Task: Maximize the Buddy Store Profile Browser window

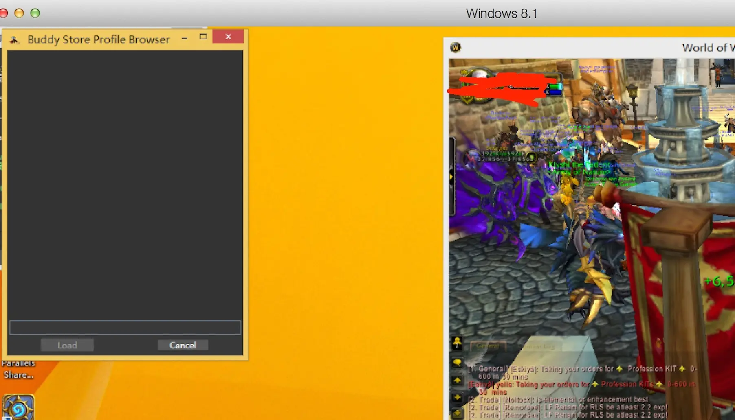Action: pos(203,37)
